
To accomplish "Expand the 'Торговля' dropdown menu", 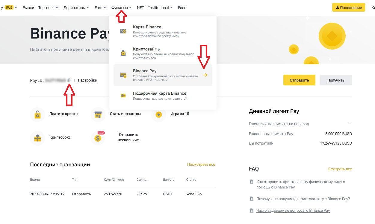I will tap(48, 8).
